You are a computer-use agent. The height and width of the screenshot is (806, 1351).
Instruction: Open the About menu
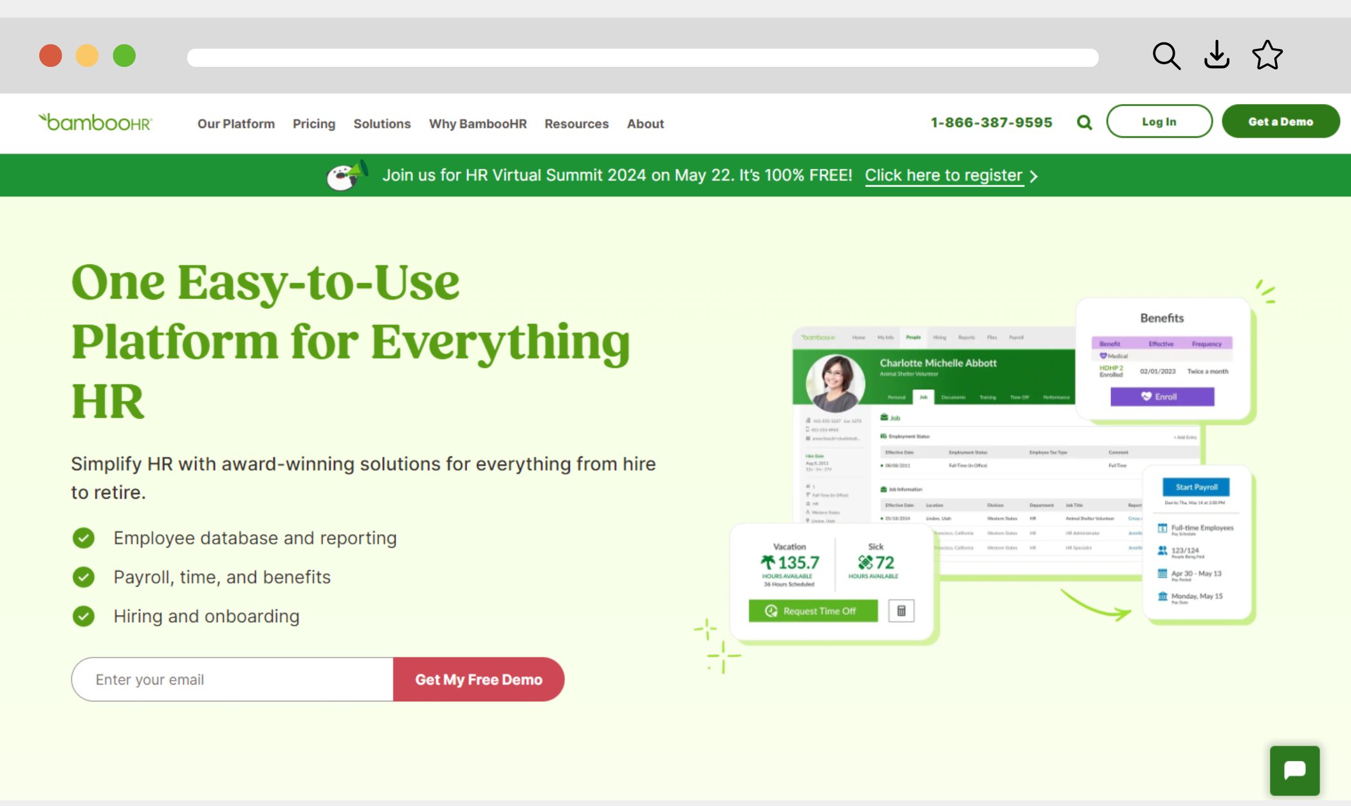645,123
